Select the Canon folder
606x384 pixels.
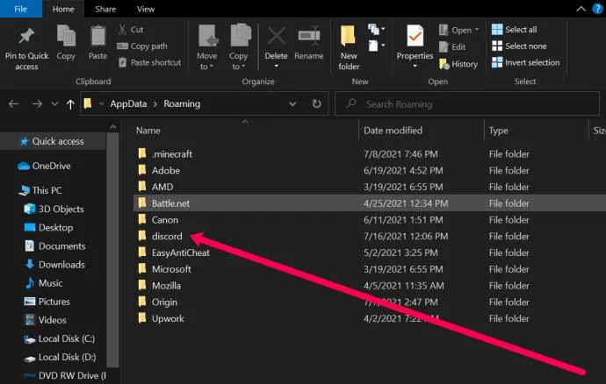click(165, 220)
